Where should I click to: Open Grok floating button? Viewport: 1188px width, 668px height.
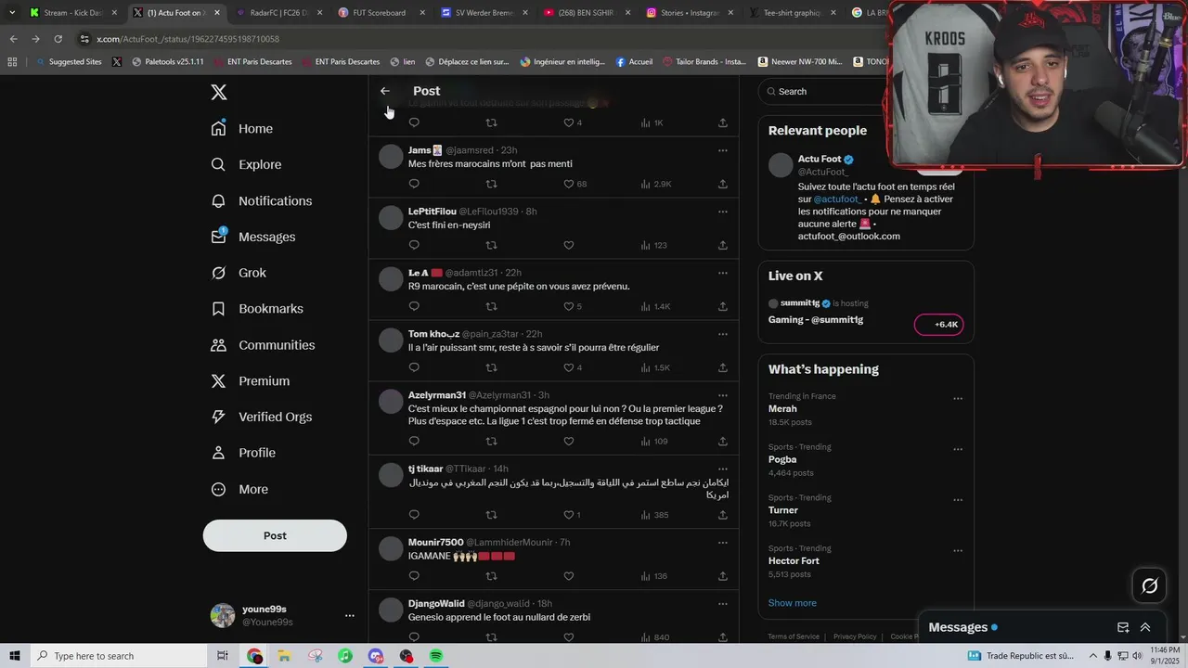[x=1149, y=585]
